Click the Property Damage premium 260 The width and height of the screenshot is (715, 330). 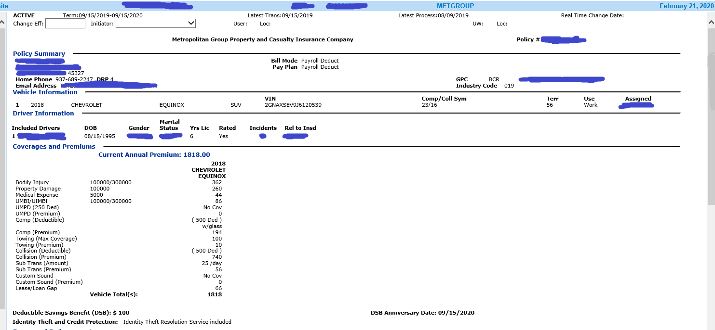[x=217, y=189]
